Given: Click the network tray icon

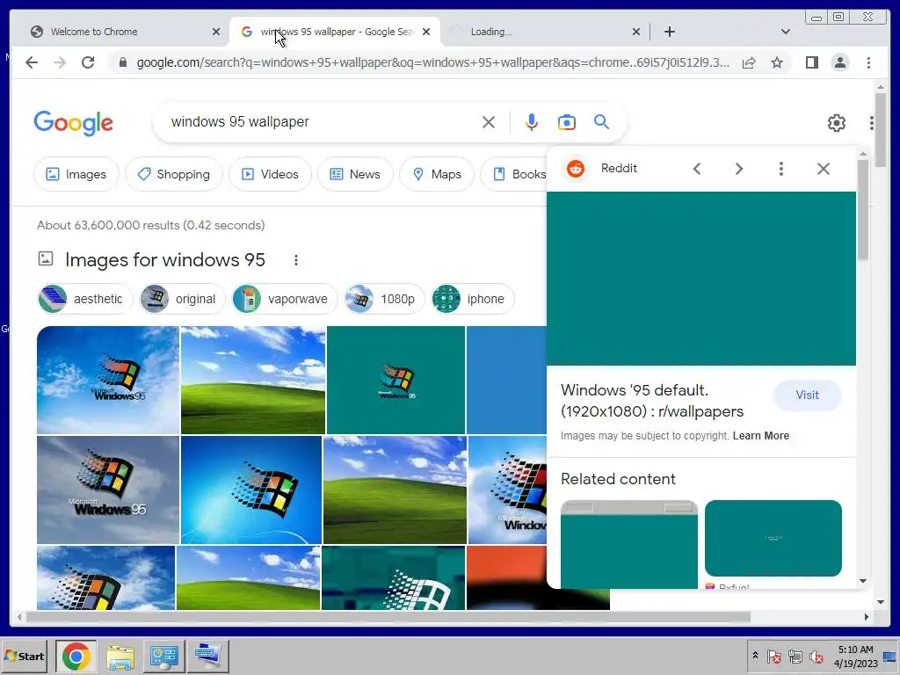Looking at the screenshot, I should click(795, 656).
